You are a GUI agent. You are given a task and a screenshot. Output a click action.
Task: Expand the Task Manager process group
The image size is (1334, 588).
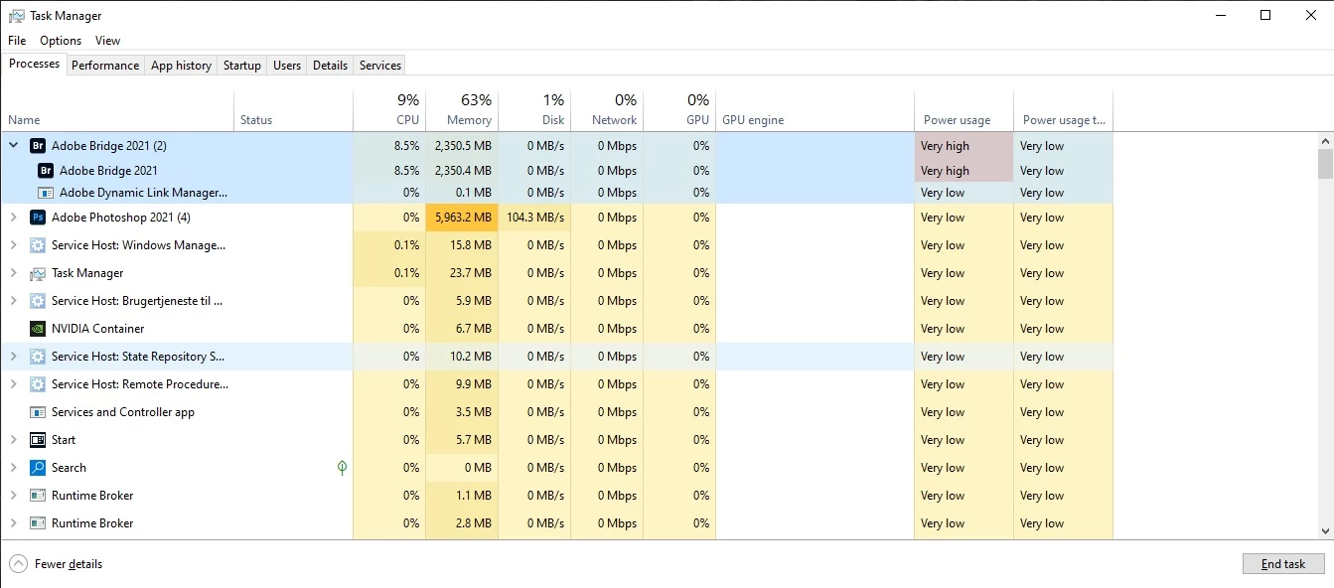(x=14, y=272)
